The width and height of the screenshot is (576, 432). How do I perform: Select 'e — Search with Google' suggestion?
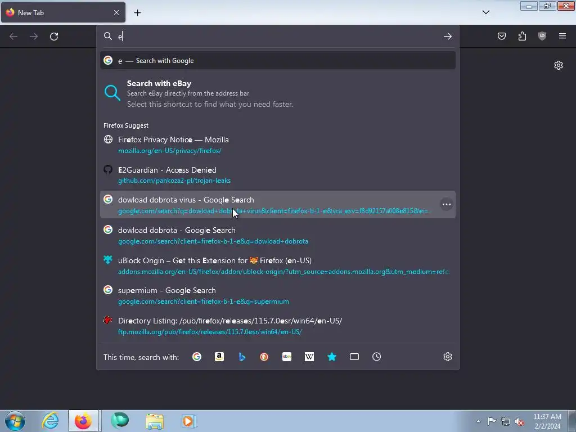tap(278, 61)
